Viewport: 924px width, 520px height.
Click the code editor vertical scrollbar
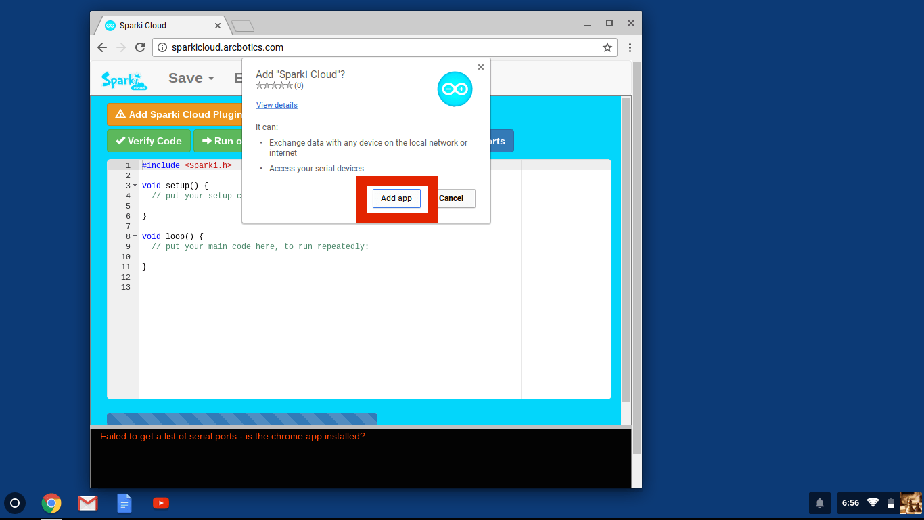[x=626, y=251]
